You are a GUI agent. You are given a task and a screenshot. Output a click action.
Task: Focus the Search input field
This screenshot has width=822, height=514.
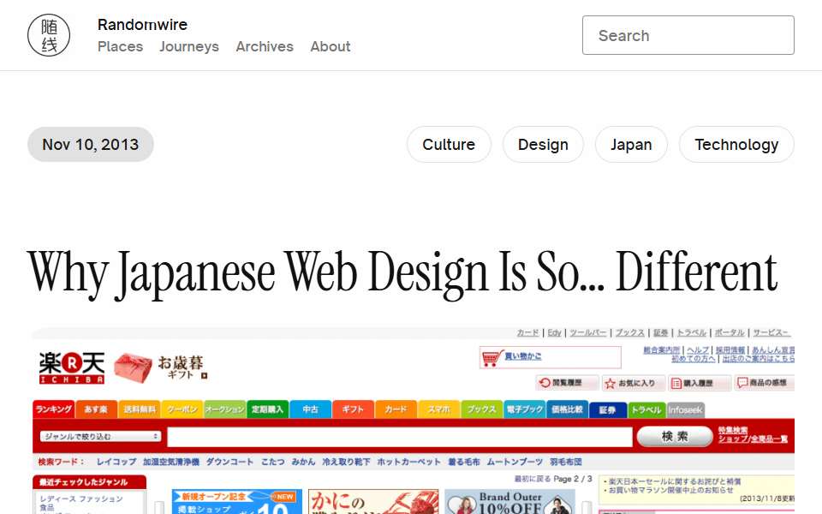tap(688, 35)
